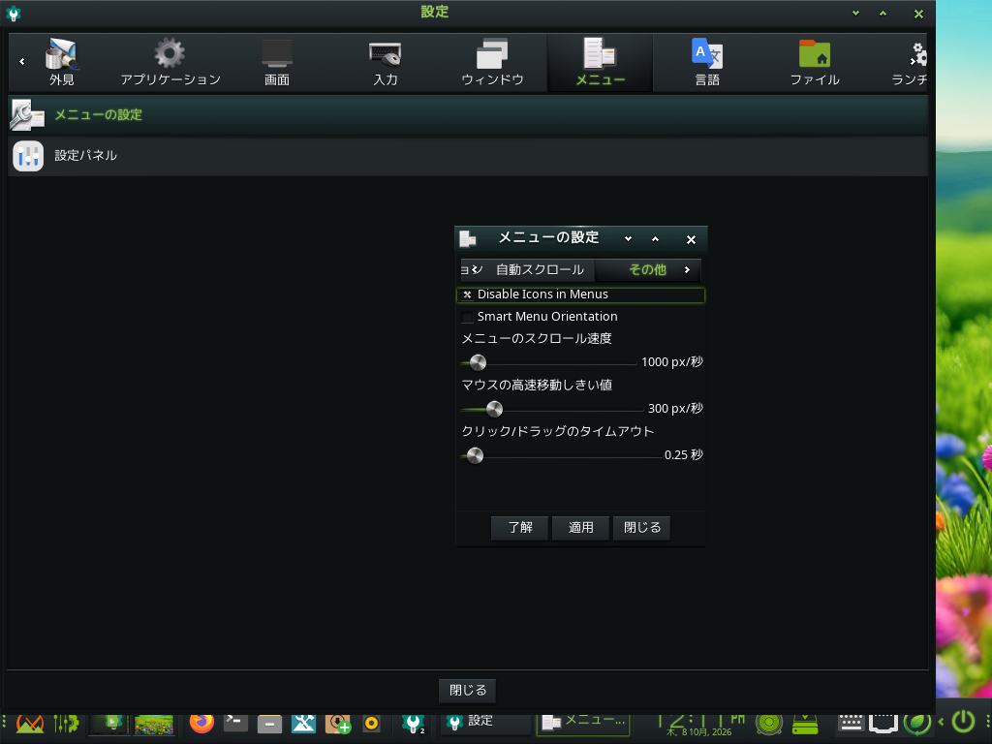This screenshot has height=744, width=992.
Task: Switch to second virtual desktop thumbnail
Action: tap(154, 725)
